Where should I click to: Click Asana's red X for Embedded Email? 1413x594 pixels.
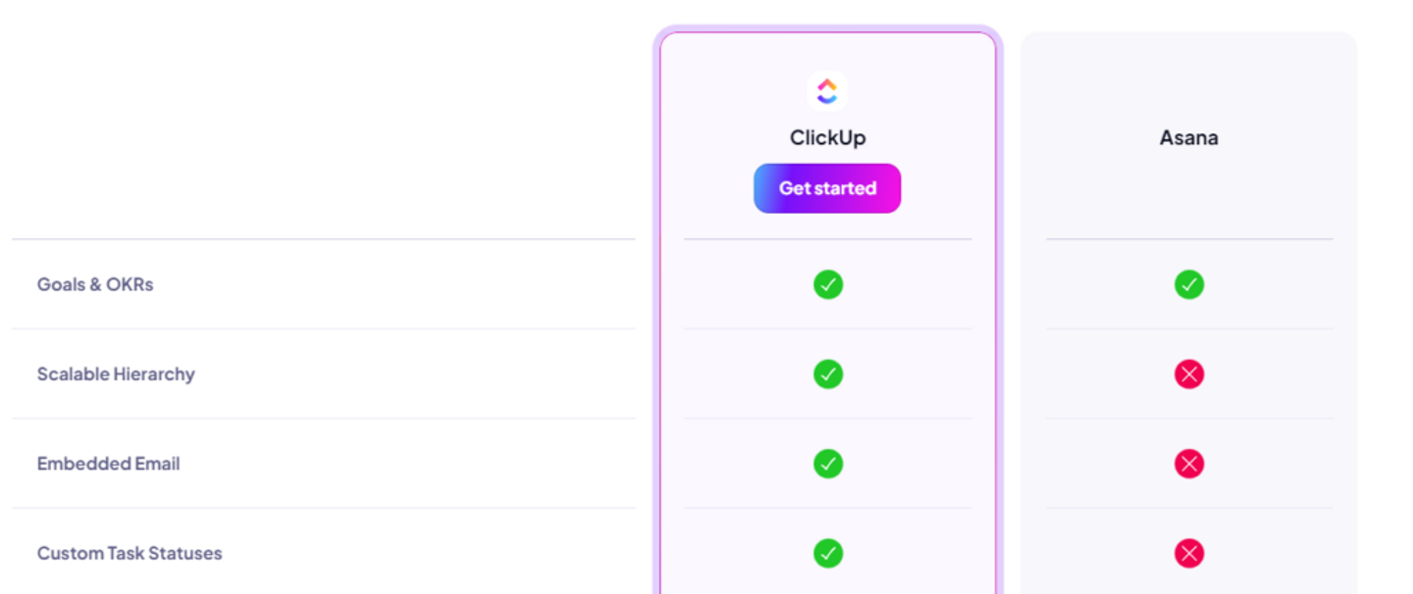point(1188,464)
